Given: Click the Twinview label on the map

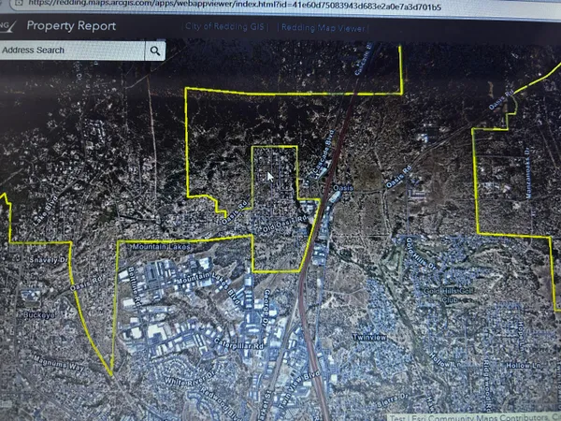Looking at the screenshot, I should pyautogui.click(x=368, y=337).
